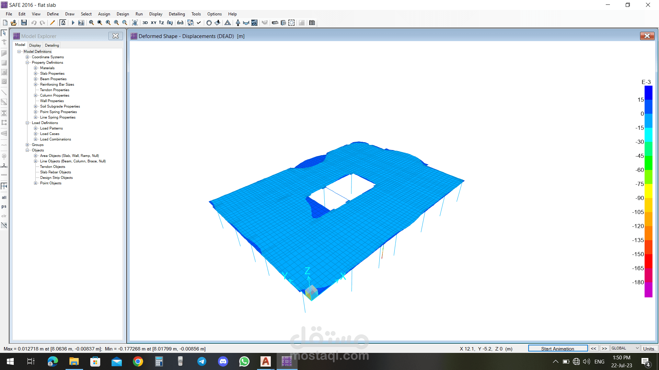
Task: Click the draw line icon in left toolbar
Action: [4, 92]
